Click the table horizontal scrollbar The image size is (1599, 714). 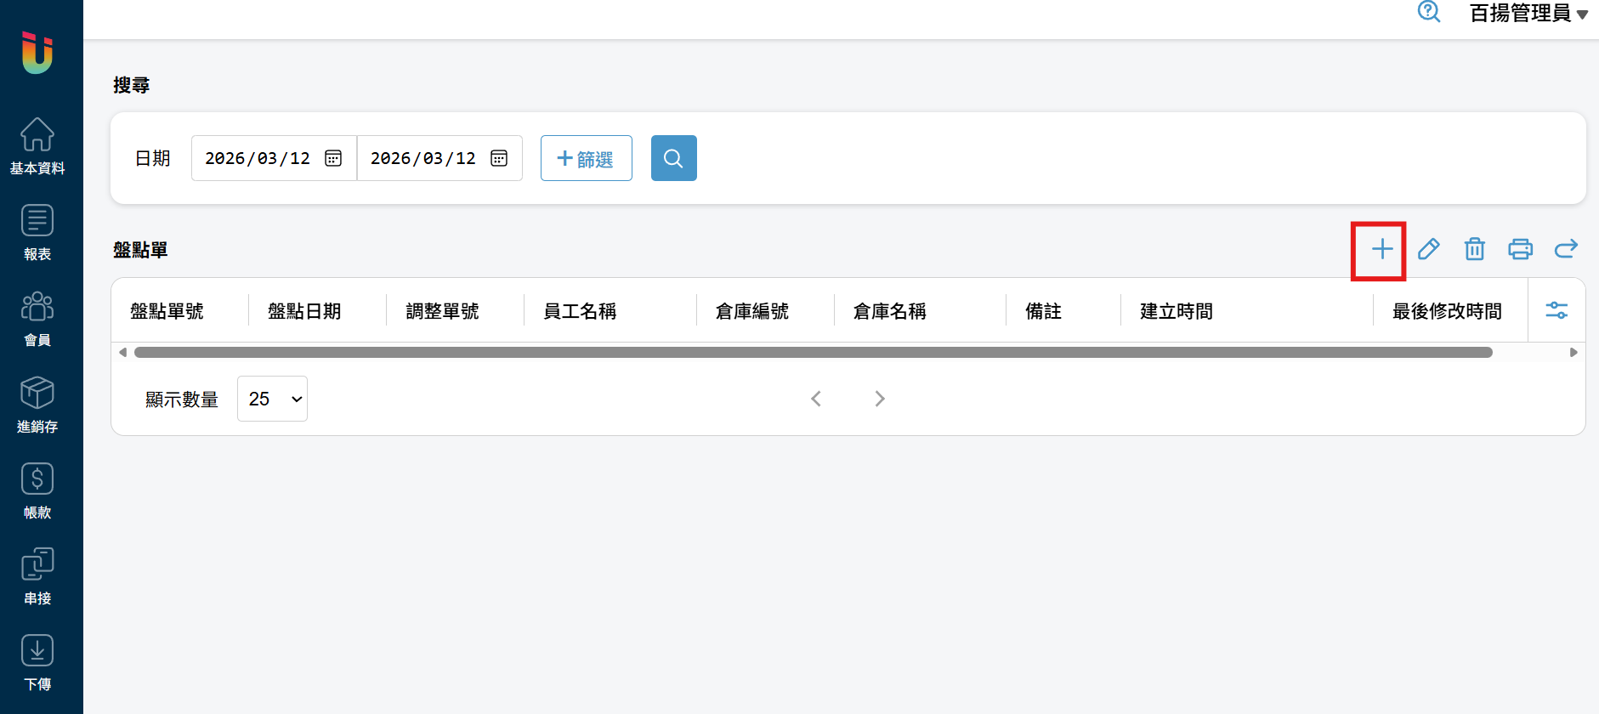[813, 353]
